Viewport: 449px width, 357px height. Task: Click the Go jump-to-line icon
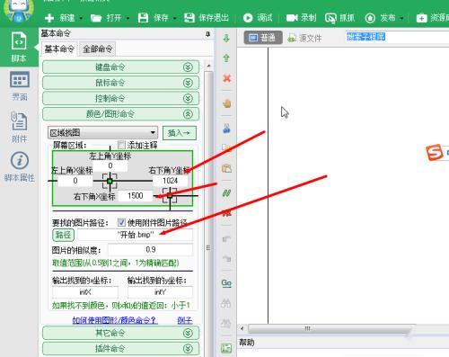coord(226,282)
